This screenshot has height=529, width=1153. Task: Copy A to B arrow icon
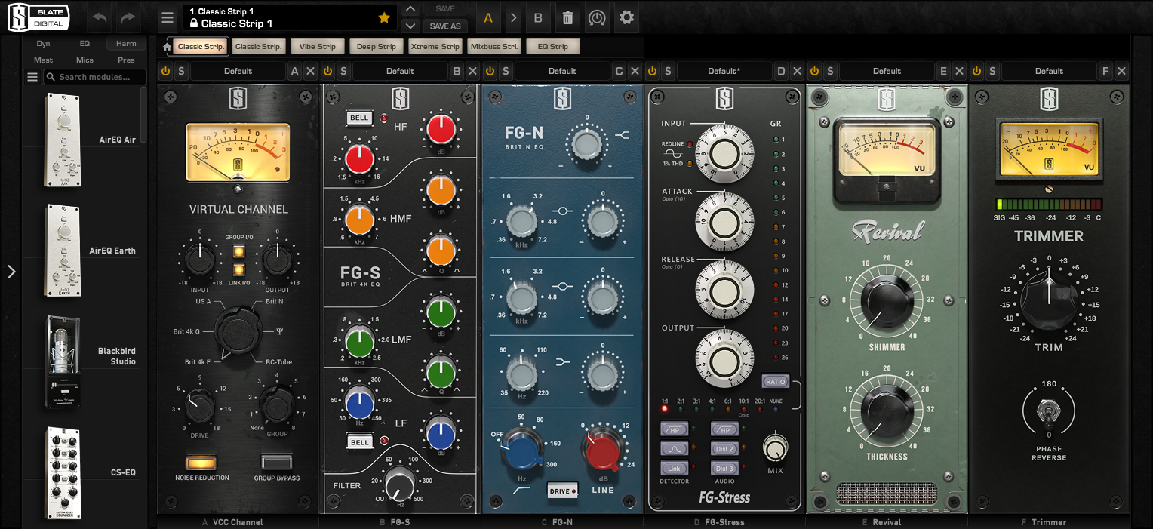513,17
